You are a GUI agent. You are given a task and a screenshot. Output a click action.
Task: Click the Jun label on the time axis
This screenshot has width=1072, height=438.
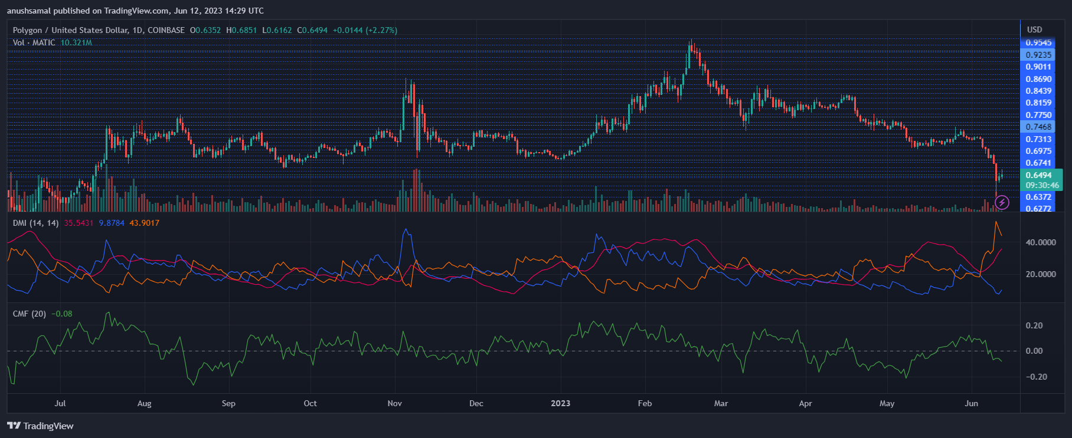coord(971,403)
